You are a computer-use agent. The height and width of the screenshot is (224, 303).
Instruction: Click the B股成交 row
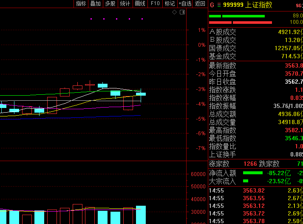pos(256,40)
